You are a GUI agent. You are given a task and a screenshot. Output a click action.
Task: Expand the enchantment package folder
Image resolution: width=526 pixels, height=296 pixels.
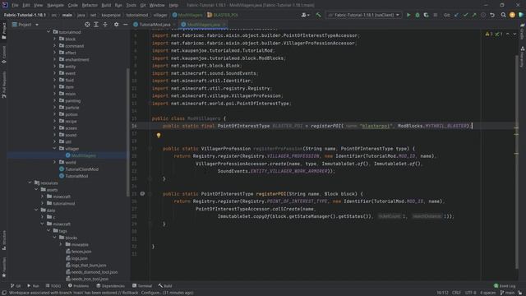click(x=55, y=59)
